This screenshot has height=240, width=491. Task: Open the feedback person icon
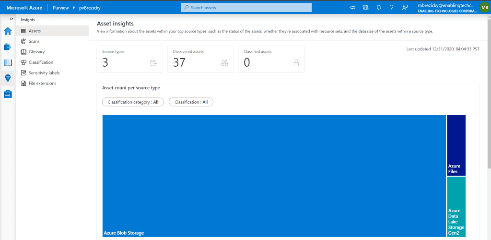(405, 8)
